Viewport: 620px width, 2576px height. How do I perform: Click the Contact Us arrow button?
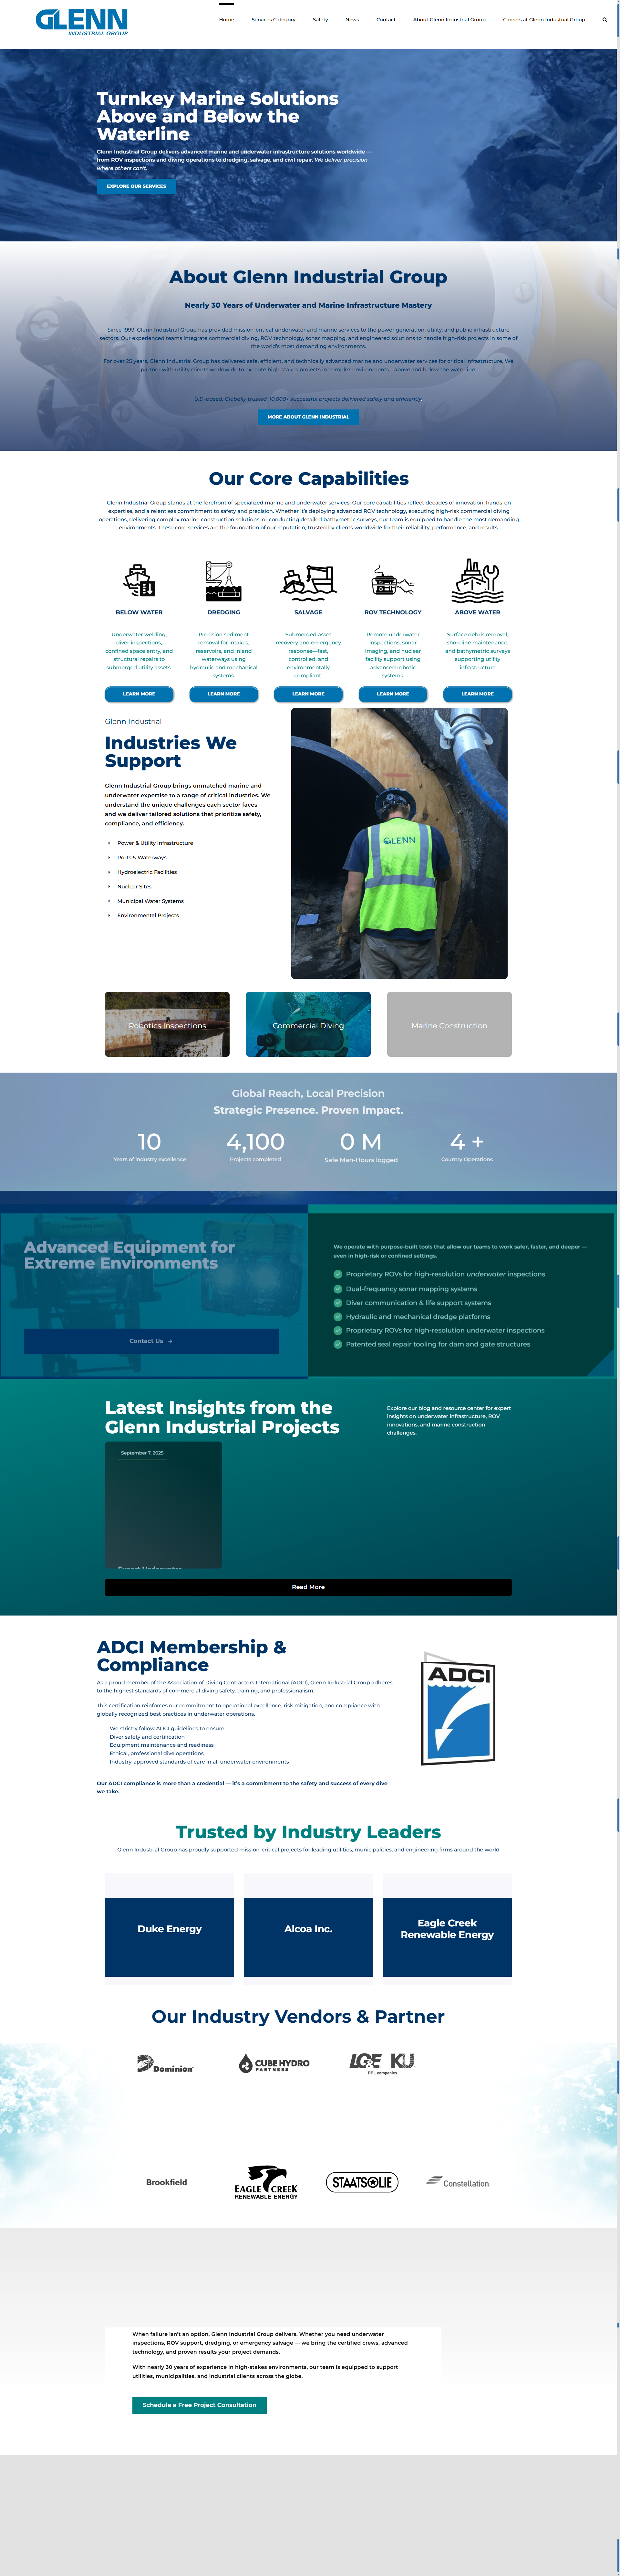151,1341
